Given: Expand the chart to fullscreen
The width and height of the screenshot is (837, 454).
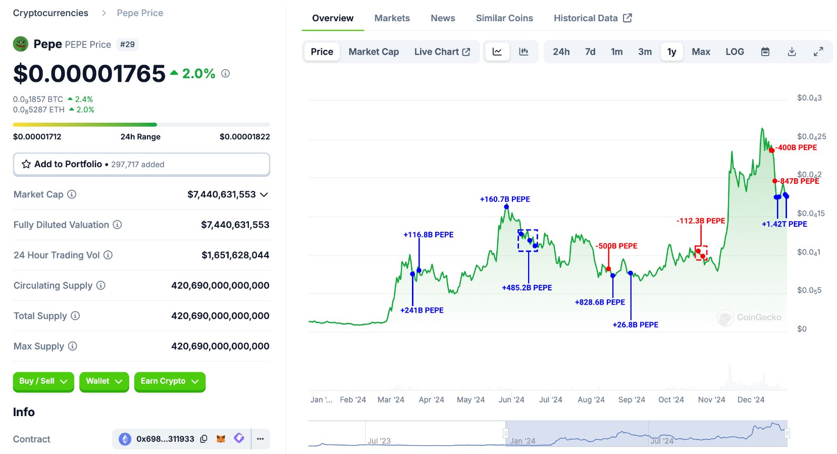Looking at the screenshot, I should click(x=818, y=52).
